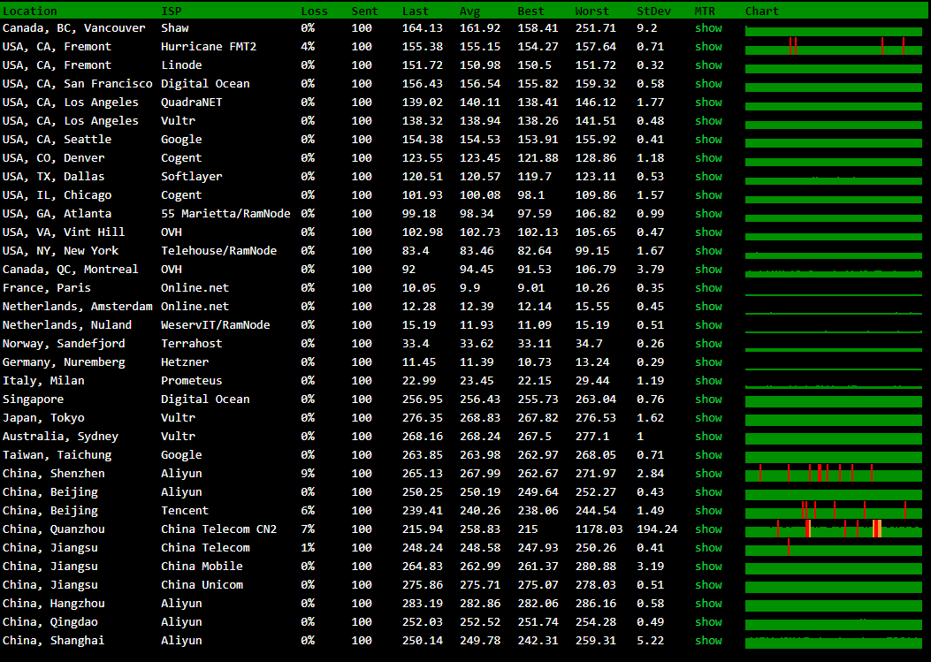Open the MTR show link for Vancouver Shaw
This screenshot has width=931, height=662.
(x=708, y=28)
